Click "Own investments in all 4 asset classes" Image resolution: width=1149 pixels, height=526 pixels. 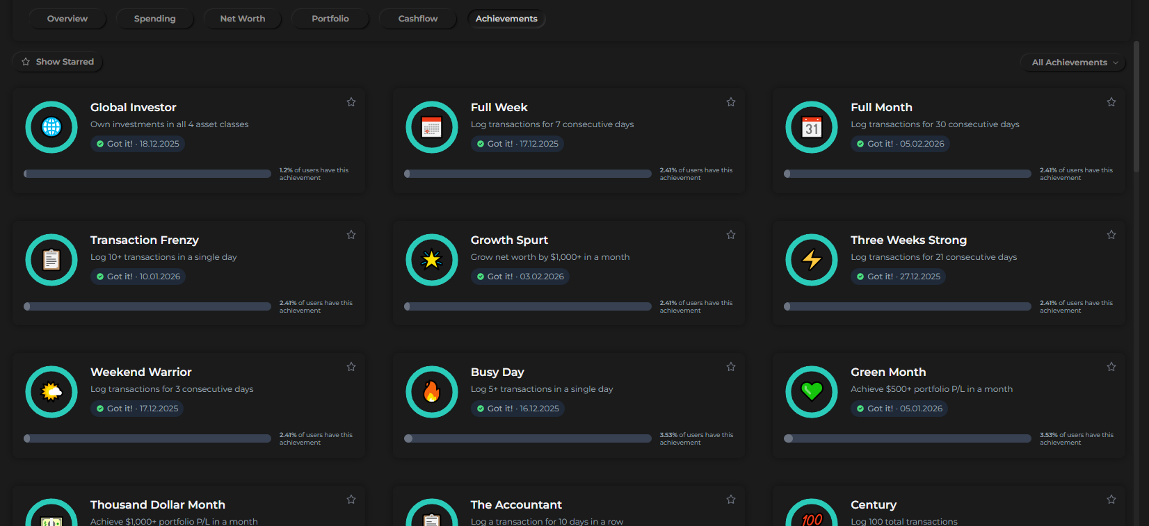click(170, 124)
